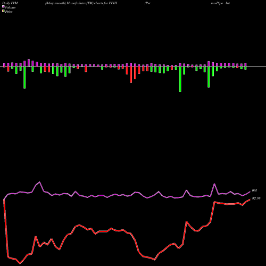The image size is (266, 266).
Task: Click the '(Per' text in header
Action: coord(147,3)
